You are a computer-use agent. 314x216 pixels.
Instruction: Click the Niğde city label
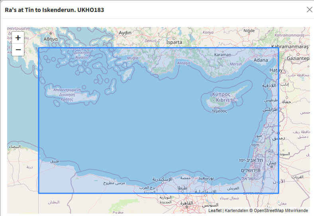(249, 31)
